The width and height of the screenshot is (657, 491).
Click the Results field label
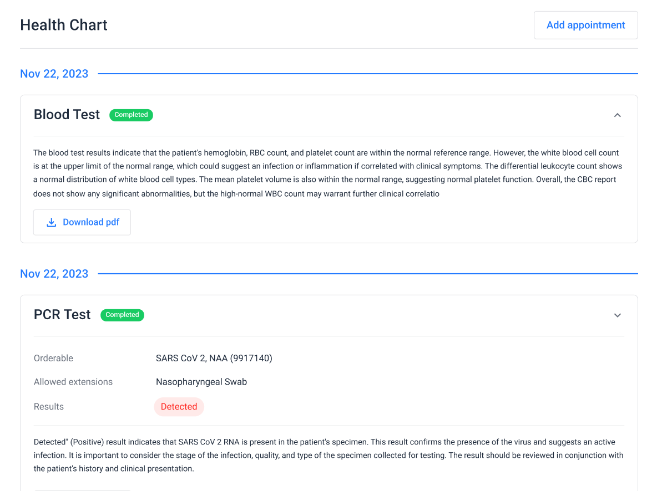[49, 407]
